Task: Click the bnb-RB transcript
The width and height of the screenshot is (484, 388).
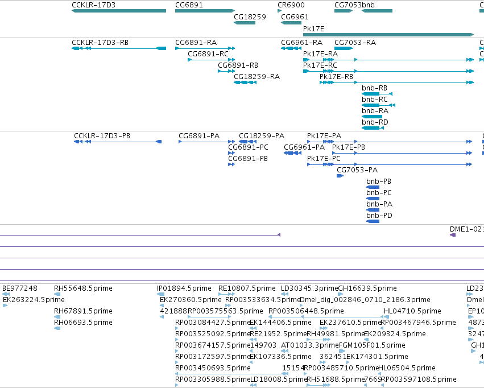Action: click(x=377, y=94)
